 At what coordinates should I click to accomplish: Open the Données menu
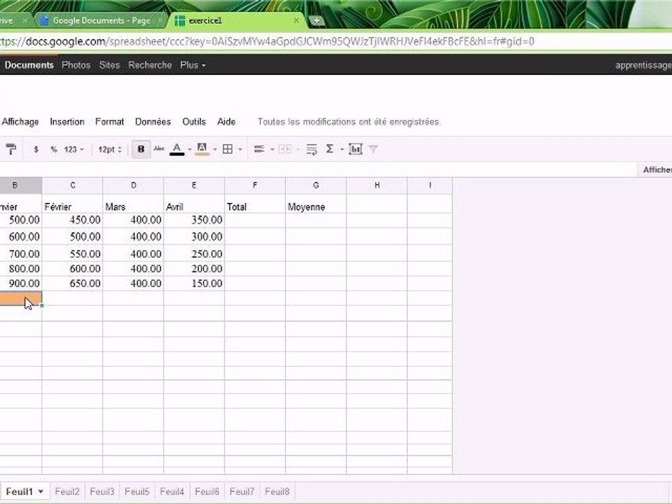click(x=153, y=122)
